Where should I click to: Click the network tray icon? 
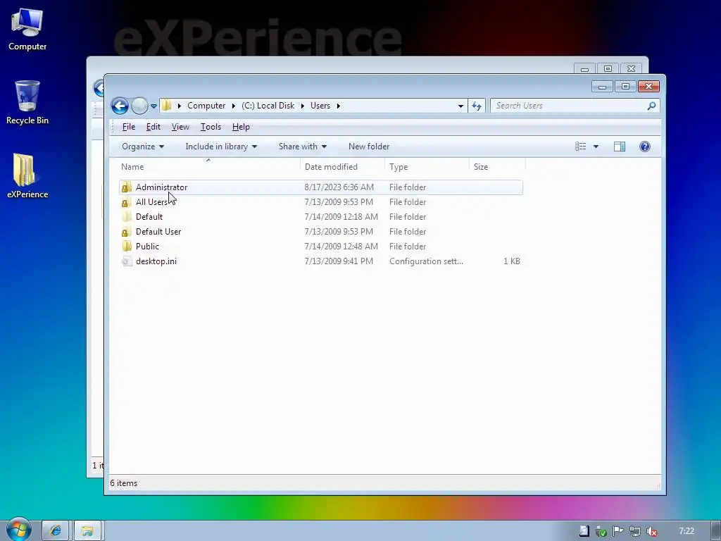point(634,531)
